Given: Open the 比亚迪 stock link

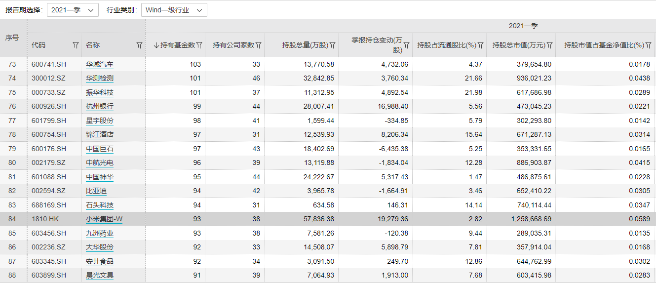Looking at the screenshot, I should tap(96, 191).
